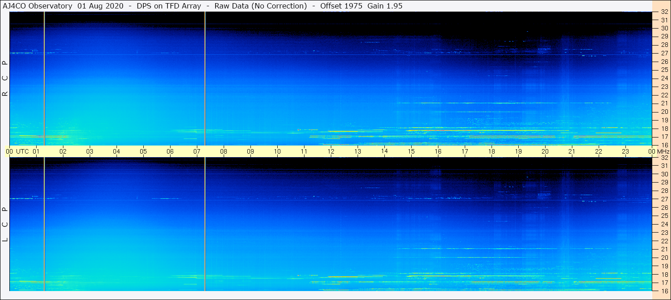The image size is (671, 300).
Task: Click the 'AJ4CO Observatory' title text
Action: pos(38,6)
